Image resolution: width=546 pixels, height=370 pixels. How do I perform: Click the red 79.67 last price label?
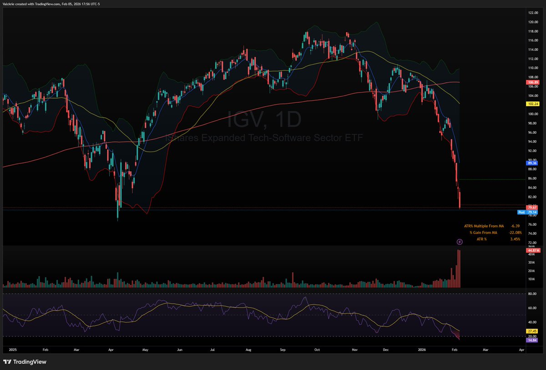tap(532, 208)
